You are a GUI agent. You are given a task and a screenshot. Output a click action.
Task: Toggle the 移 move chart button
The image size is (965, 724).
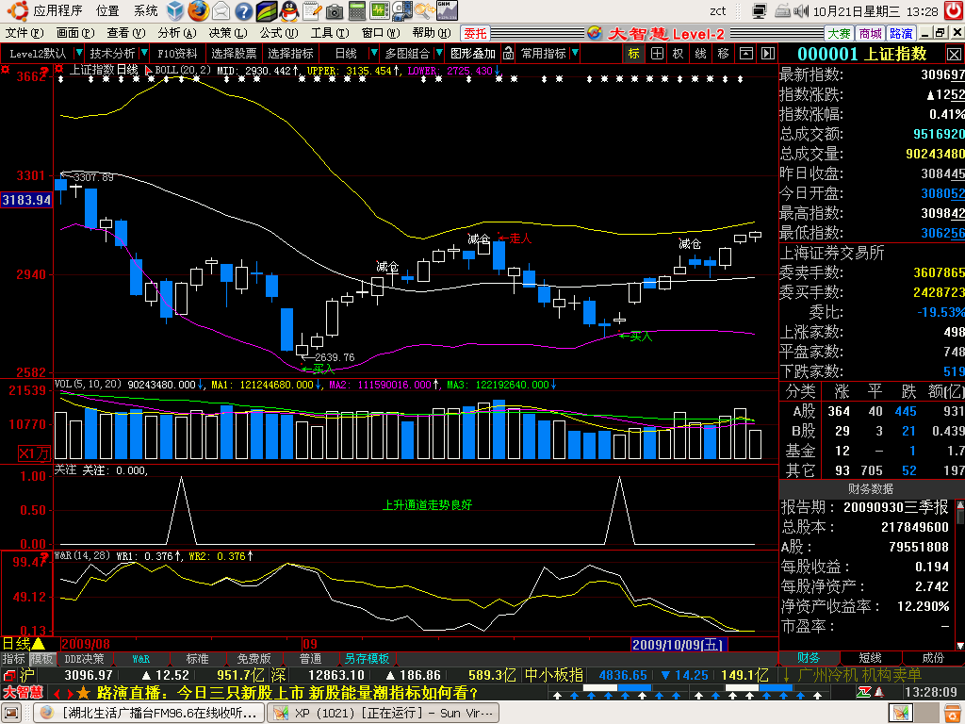pos(723,54)
